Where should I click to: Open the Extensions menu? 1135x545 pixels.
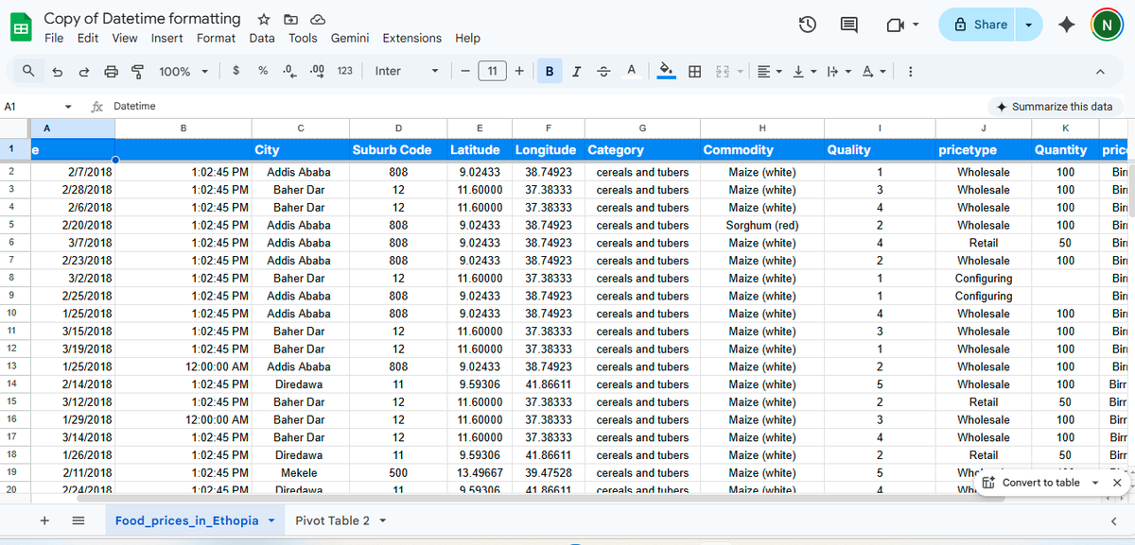click(x=411, y=38)
